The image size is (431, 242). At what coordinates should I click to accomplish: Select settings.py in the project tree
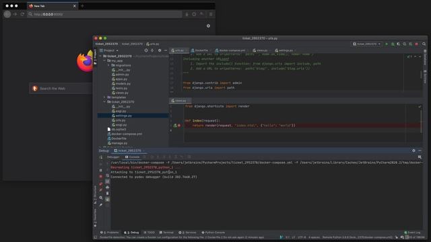click(x=121, y=116)
